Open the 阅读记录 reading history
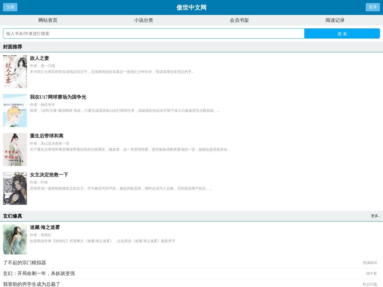The height and width of the screenshot is (287, 383). 335,20
